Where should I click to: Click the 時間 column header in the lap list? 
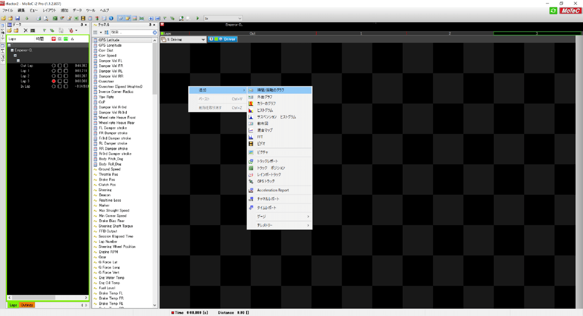(39, 38)
